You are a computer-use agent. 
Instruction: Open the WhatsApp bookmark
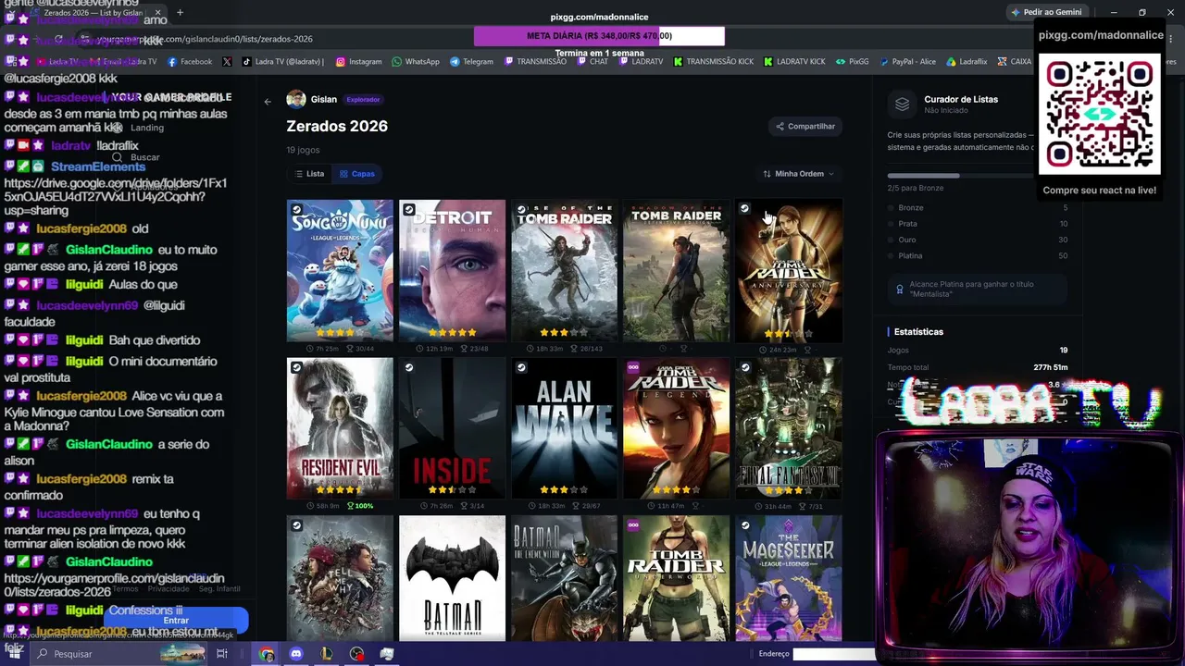click(416, 62)
